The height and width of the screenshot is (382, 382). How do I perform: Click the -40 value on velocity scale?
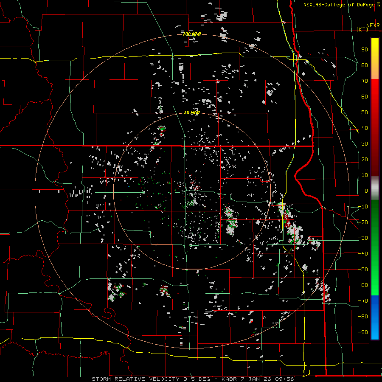(363, 254)
